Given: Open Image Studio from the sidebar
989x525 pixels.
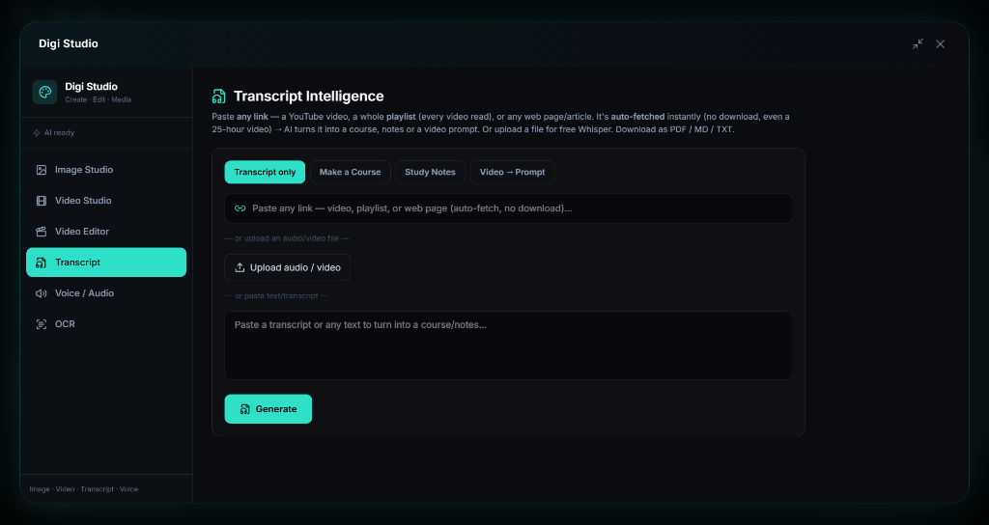Looking at the screenshot, I should click(x=106, y=170).
